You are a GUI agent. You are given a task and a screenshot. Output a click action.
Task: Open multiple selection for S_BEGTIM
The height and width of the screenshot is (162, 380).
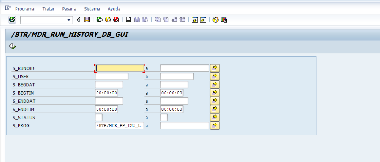215,93
